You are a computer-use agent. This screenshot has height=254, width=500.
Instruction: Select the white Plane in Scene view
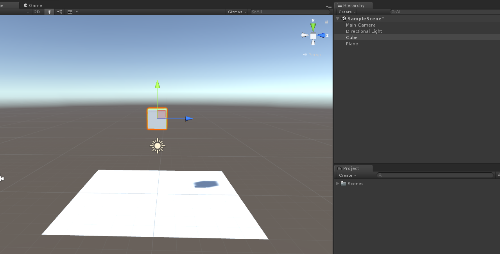click(x=155, y=204)
